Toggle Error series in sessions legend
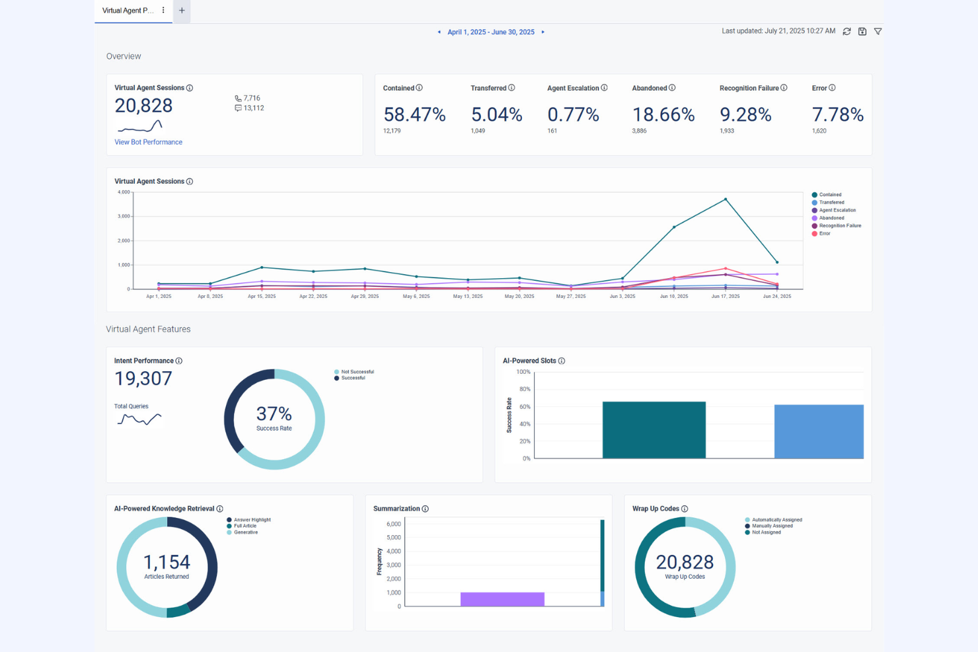The height and width of the screenshot is (652, 978). 821,234
